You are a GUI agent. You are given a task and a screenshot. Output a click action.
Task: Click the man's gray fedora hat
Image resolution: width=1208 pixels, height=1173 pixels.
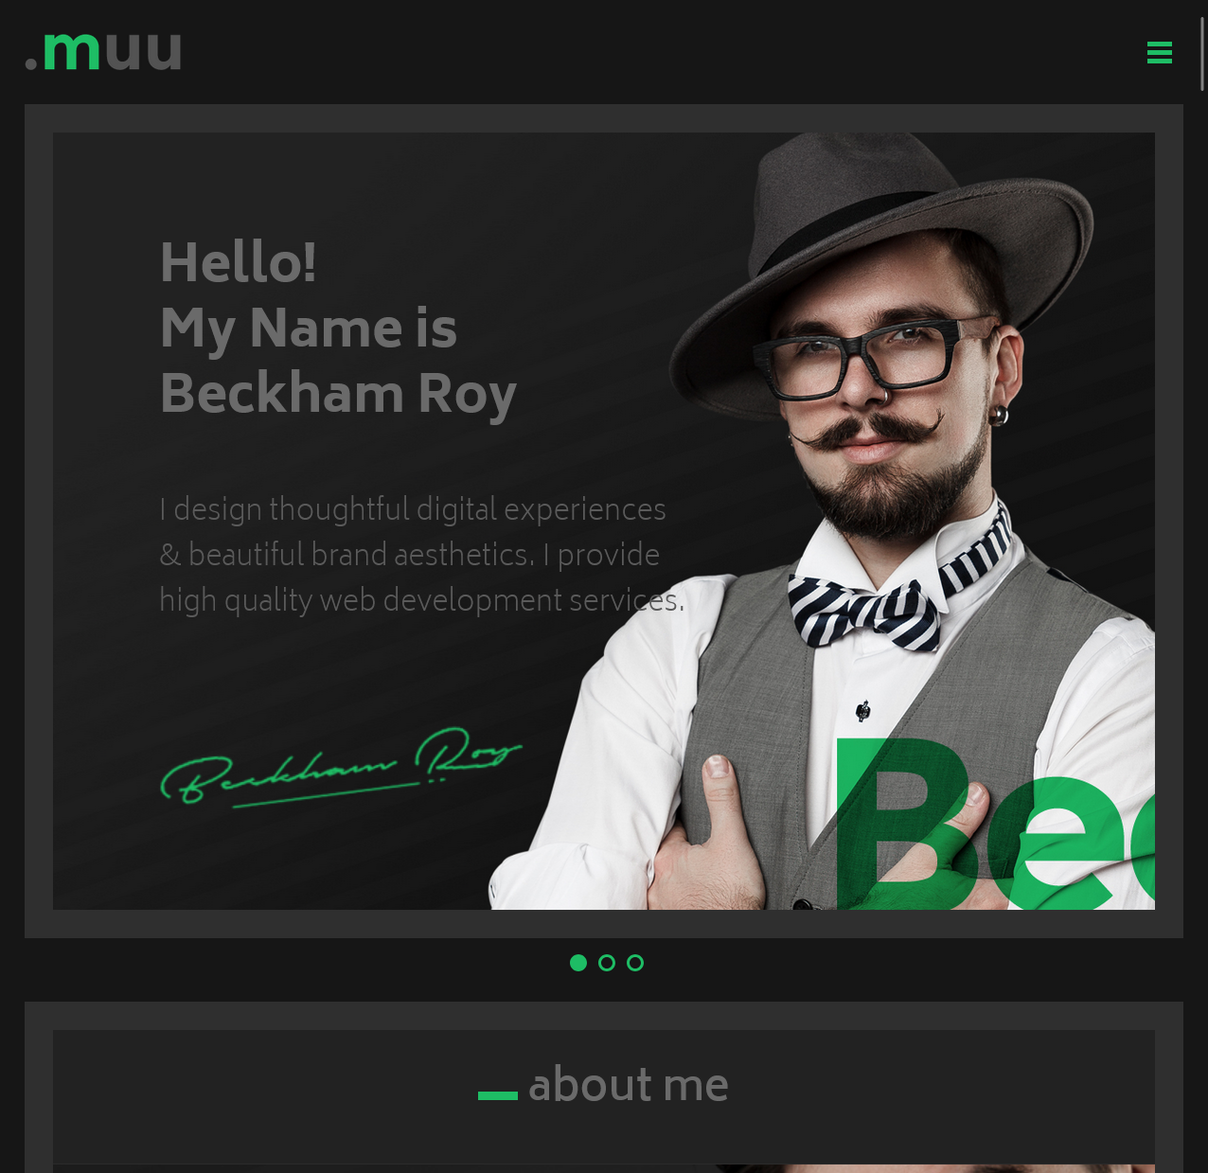[x=880, y=246]
